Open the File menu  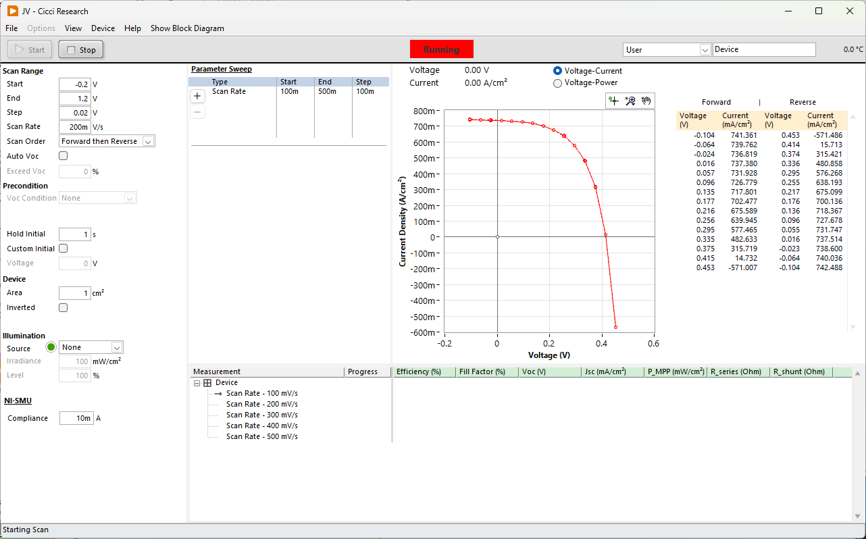[11, 28]
